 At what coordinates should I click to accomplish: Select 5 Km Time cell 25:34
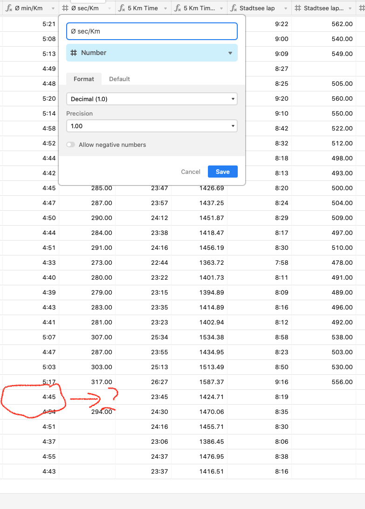click(x=143, y=337)
